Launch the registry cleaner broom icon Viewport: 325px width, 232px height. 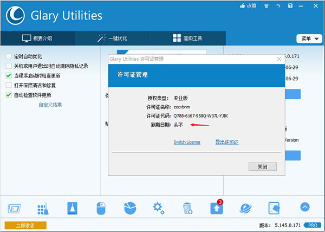click(43, 208)
